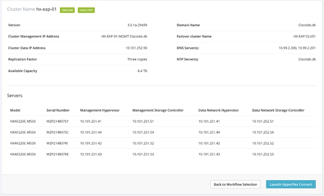324x196 pixels.
Task: Click Management Storage Controller column header
Action: tap(158, 110)
